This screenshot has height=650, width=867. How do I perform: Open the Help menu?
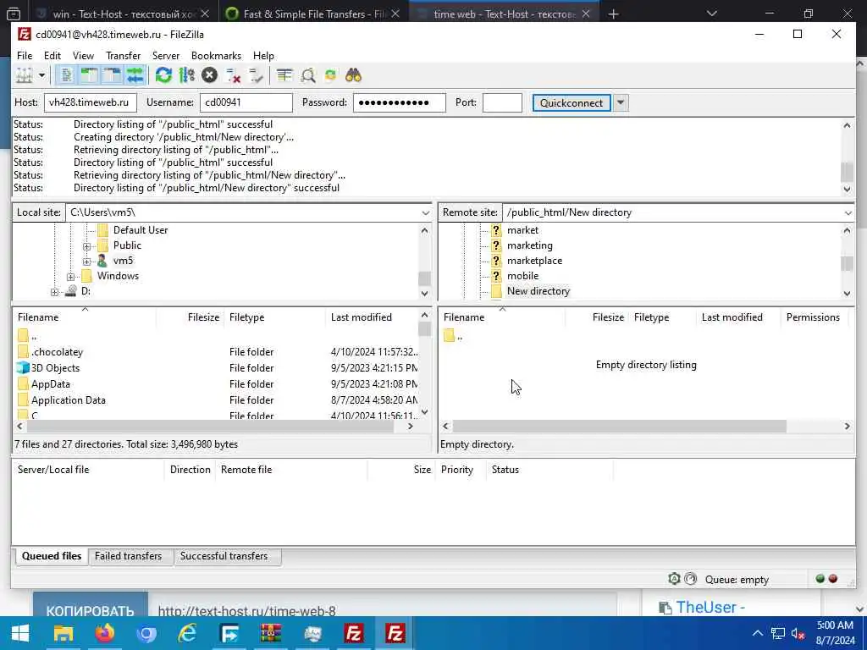[x=264, y=55]
